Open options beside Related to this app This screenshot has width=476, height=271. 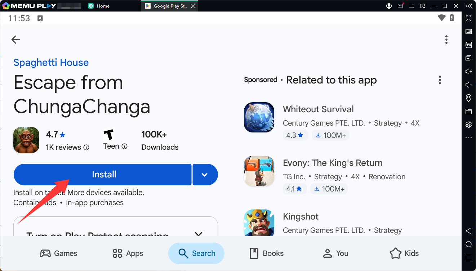point(440,80)
